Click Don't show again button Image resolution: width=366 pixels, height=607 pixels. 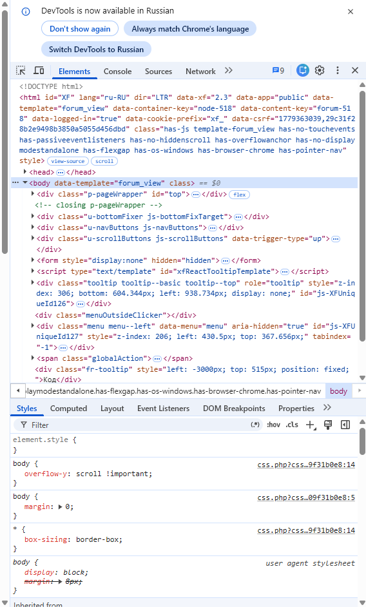[x=80, y=28]
